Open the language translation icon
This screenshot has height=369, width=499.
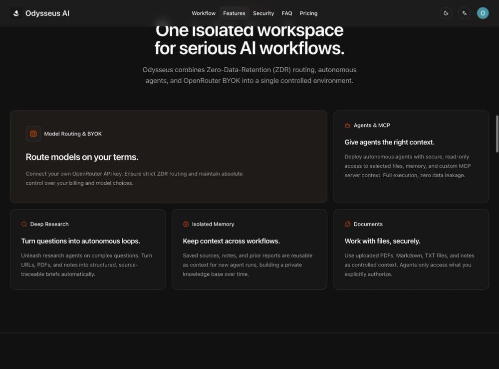click(x=464, y=13)
